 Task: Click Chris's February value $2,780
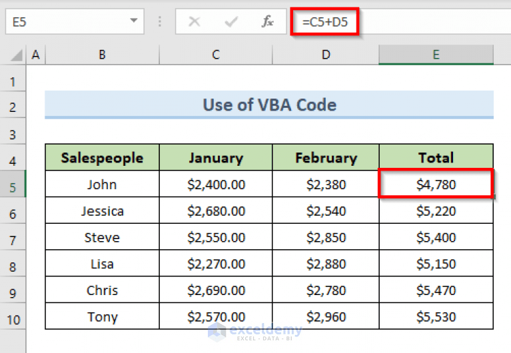[326, 290]
